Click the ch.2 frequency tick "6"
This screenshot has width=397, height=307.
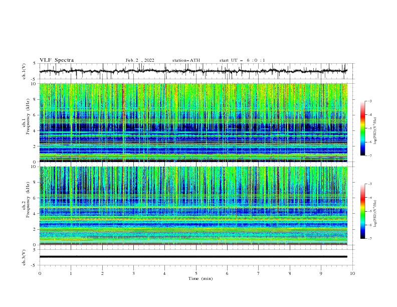(36, 198)
